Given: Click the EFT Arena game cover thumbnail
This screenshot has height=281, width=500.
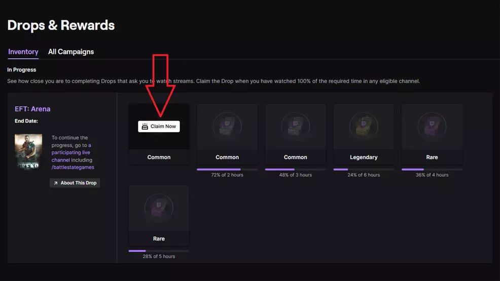Looking at the screenshot, I should (28, 151).
